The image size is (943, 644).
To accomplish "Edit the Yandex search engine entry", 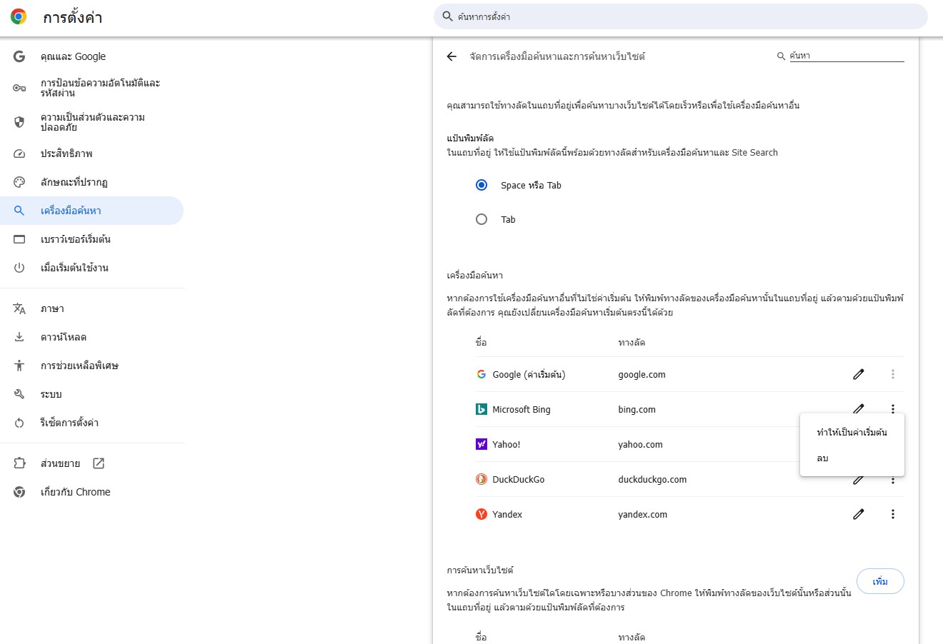I will tap(858, 514).
